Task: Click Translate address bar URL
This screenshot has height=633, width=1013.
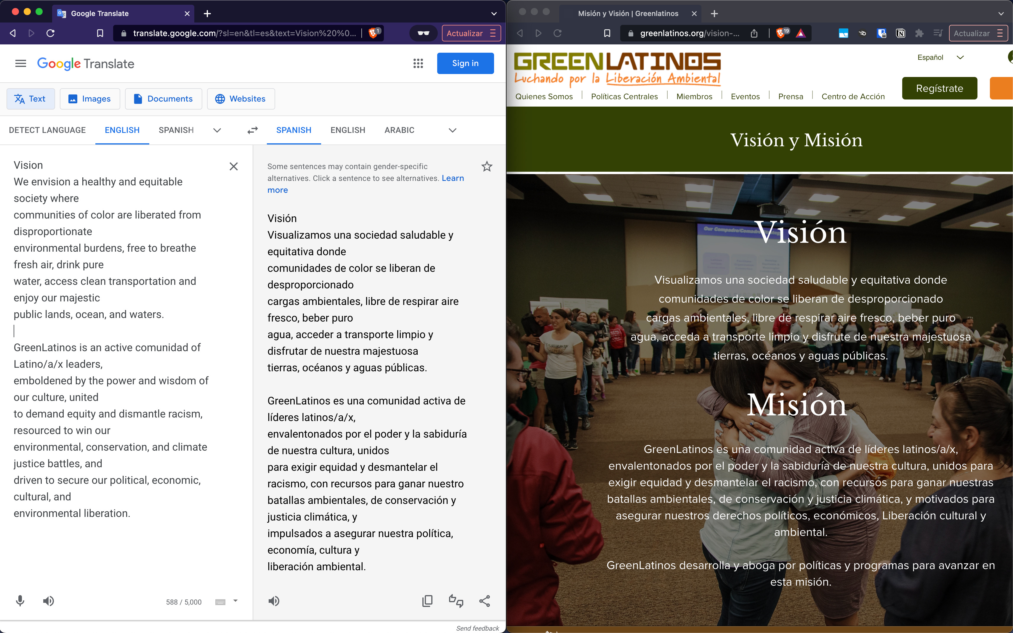Action: tap(245, 33)
